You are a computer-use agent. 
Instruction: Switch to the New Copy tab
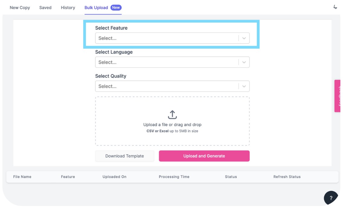20,8
